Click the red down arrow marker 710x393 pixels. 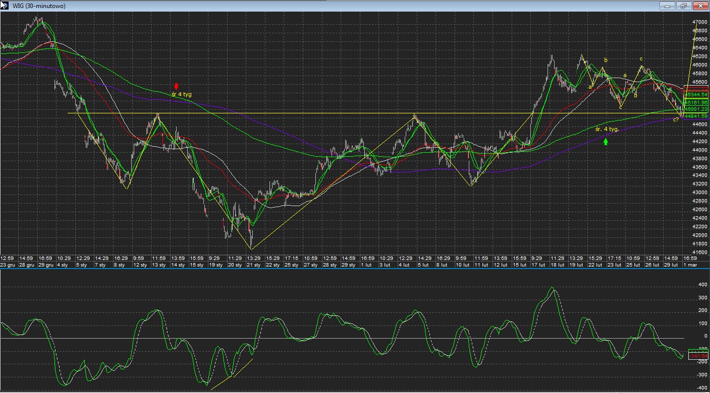point(176,86)
